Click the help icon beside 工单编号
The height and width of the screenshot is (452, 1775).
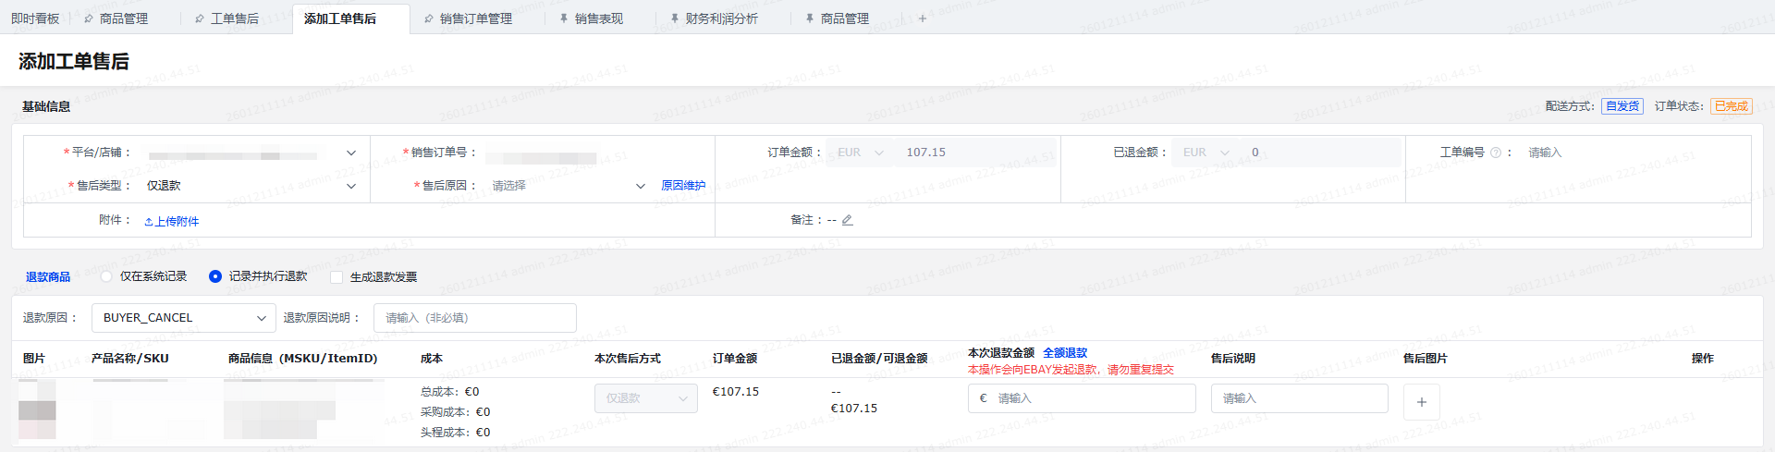[1495, 153]
